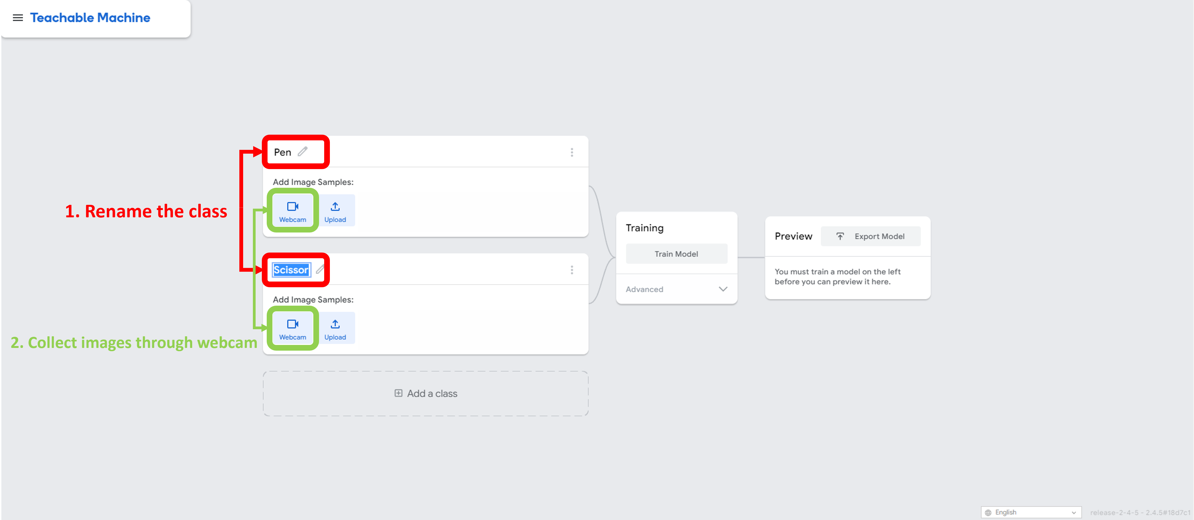Open the hamburger menu icon

(18, 18)
